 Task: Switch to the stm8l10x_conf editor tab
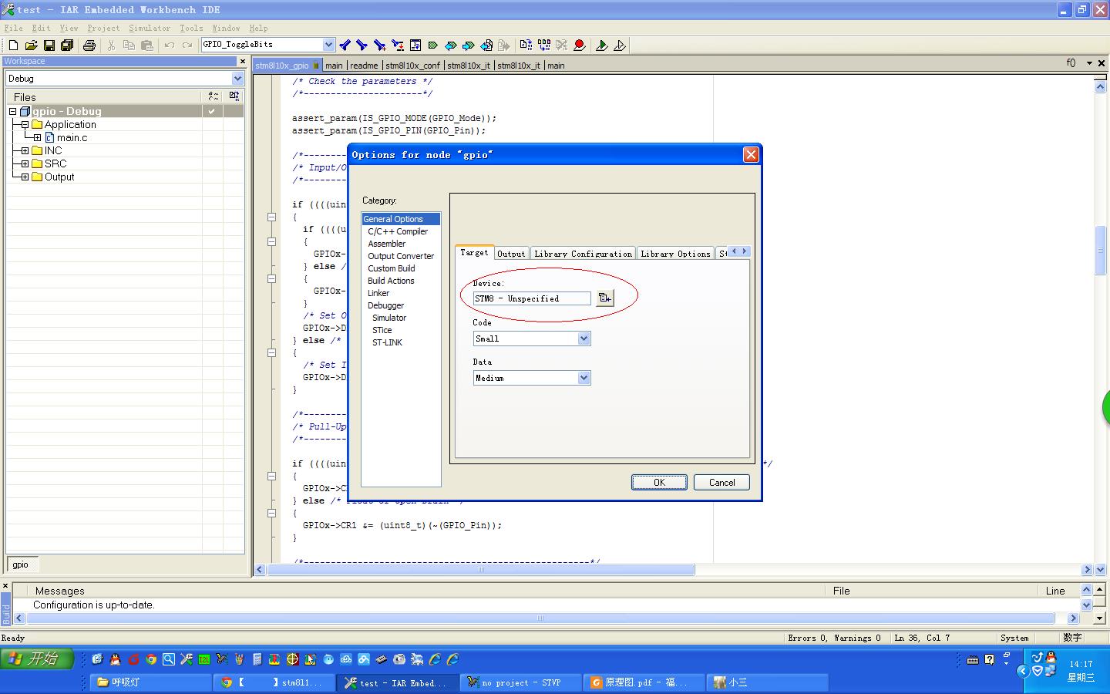(412, 66)
